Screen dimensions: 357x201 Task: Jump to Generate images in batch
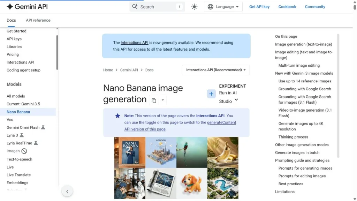pyautogui.click(x=297, y=153)
